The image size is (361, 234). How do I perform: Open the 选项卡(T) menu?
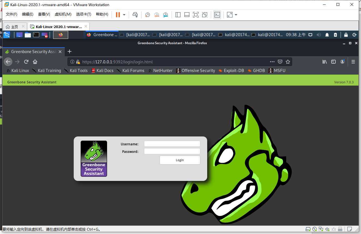pyautogui.click(x=84, y=14)
